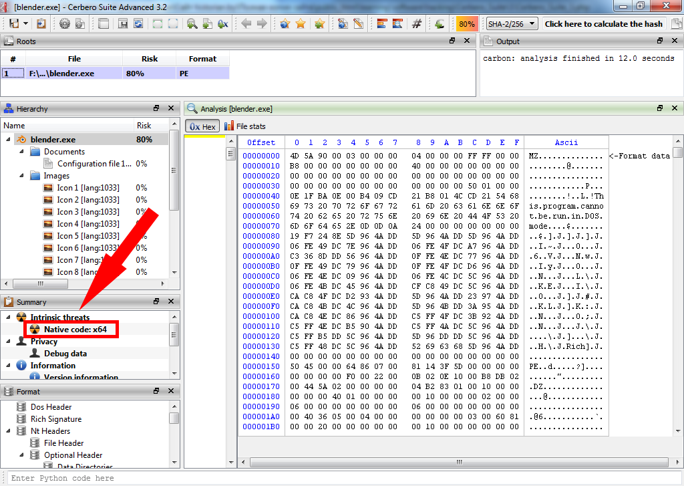684x486 pixels.
Task: Click the Python code input field
Action: click(x=342, y=478)
